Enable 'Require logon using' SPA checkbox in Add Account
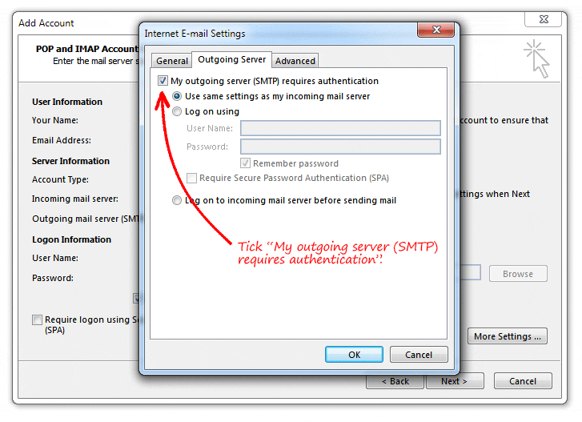 click(37, 320)
